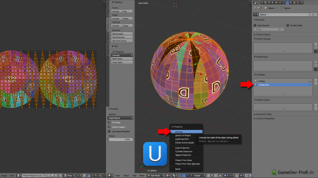318x178 pixels.
Task: Toggle the pin icon in properties breadcrumb
Action: point(255,8)
